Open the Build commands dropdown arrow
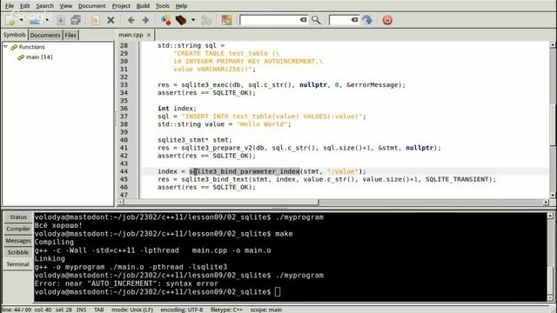The width and height of the screenshot is (557, 313). 193,20
